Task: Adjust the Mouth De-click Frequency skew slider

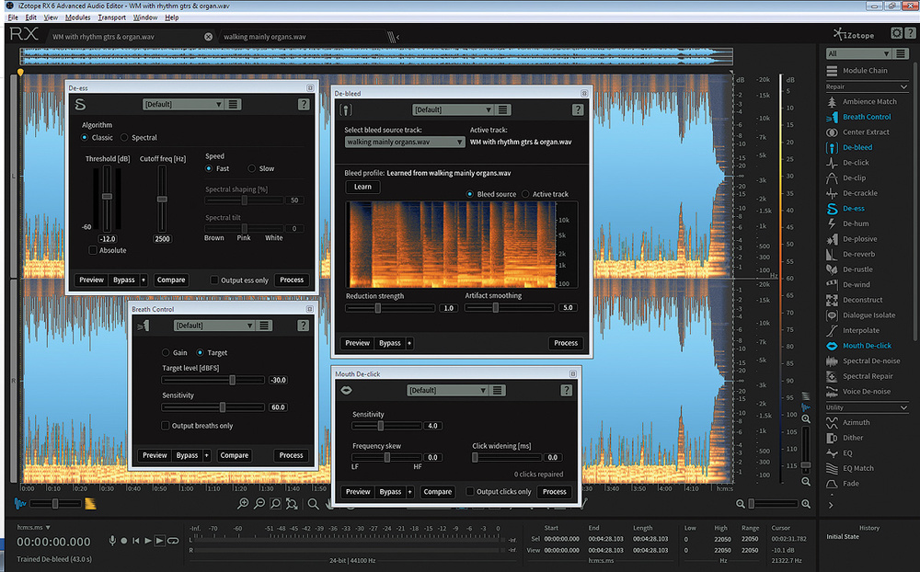Action: pyautogui.click(x=386, y=457)
